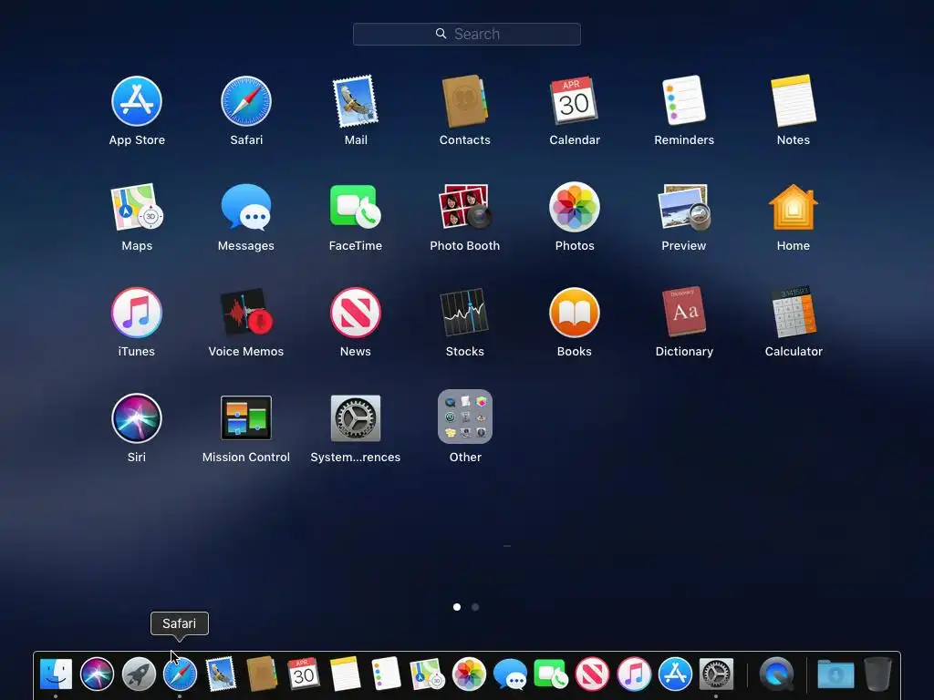
Task: Launch the Calculator app
Action: point(794,312)
